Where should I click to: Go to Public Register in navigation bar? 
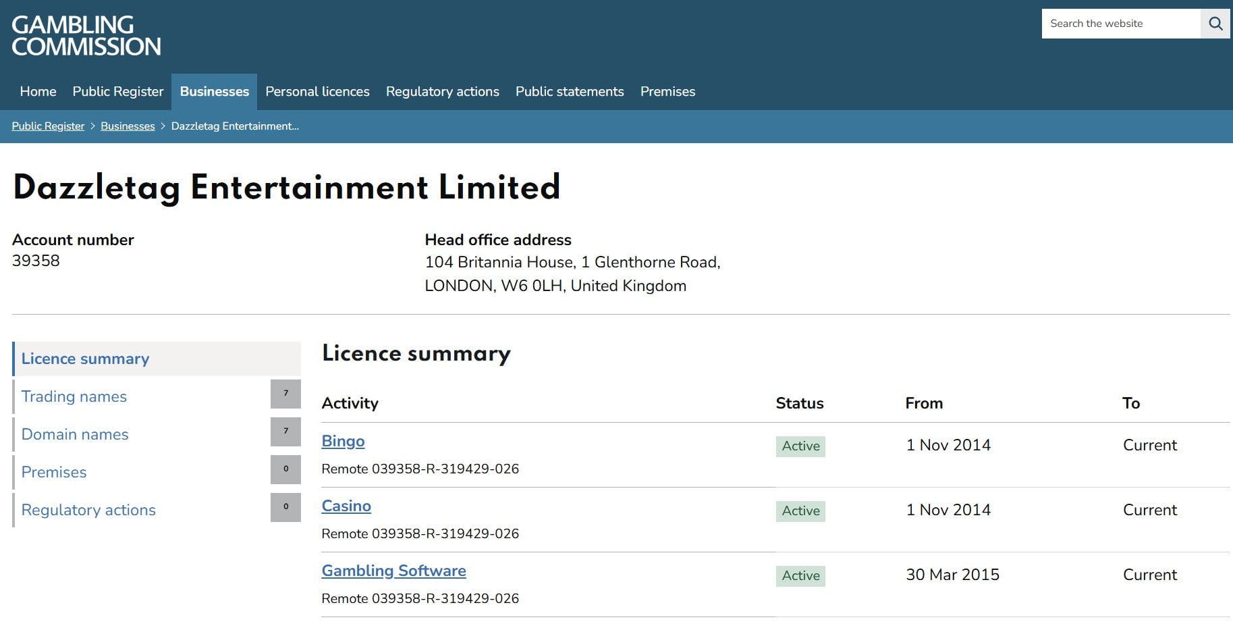[x=118, y=92]
